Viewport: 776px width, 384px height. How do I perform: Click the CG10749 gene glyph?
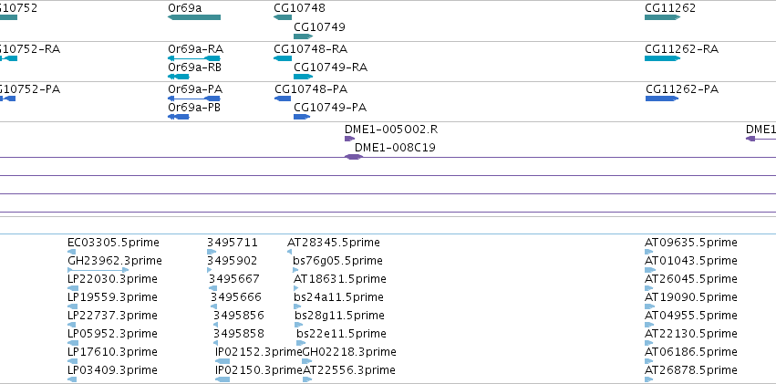[x=304, y=36]
